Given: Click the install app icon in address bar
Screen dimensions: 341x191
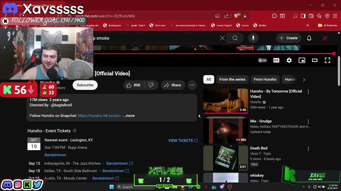Looking at the screenshot, I should click(218, 16).
